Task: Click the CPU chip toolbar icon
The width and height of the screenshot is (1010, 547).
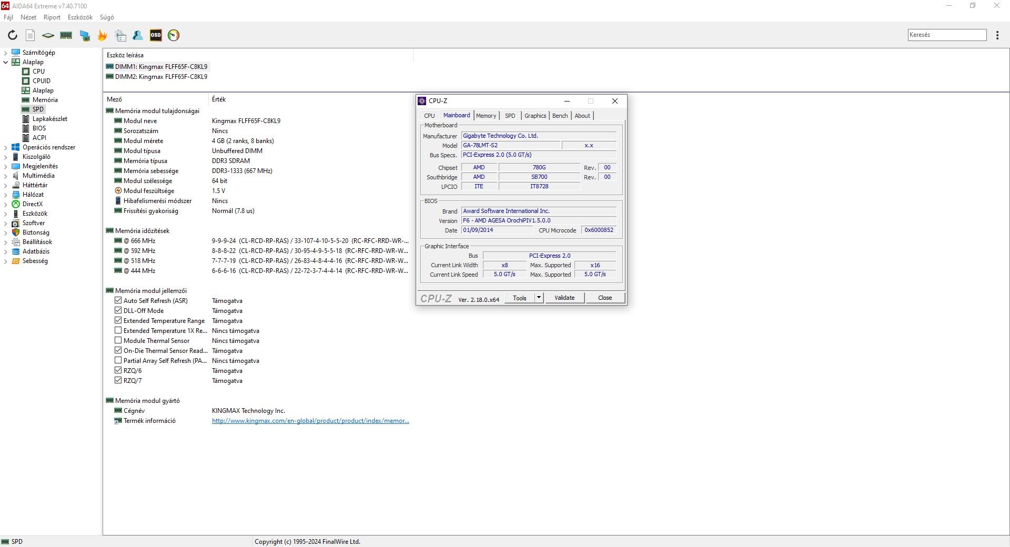Action: 48,35
